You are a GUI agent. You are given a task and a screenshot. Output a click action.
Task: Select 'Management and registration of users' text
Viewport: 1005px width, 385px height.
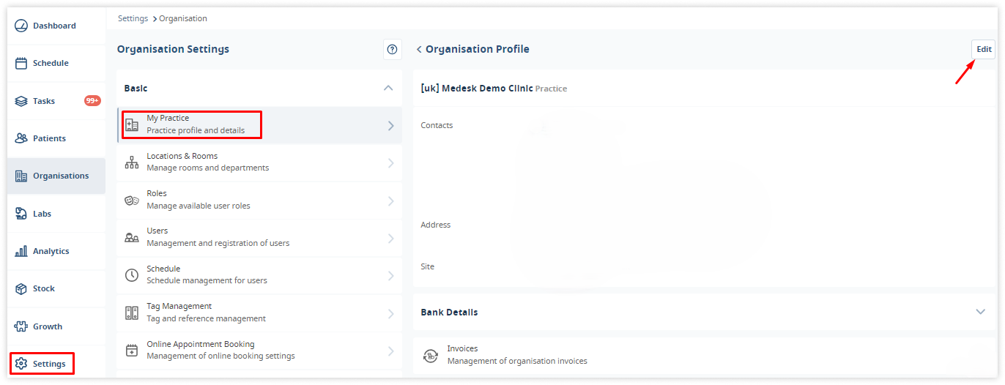218,244
